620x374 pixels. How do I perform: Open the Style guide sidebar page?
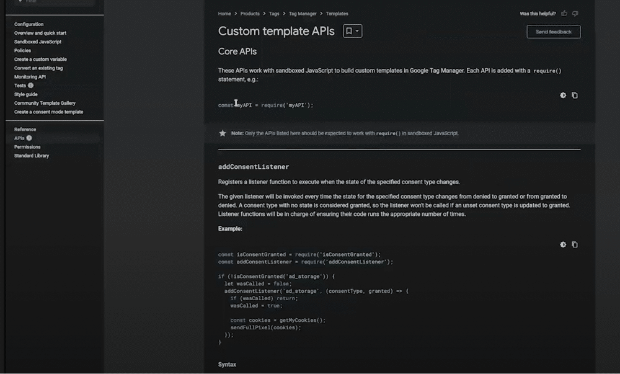25,94
